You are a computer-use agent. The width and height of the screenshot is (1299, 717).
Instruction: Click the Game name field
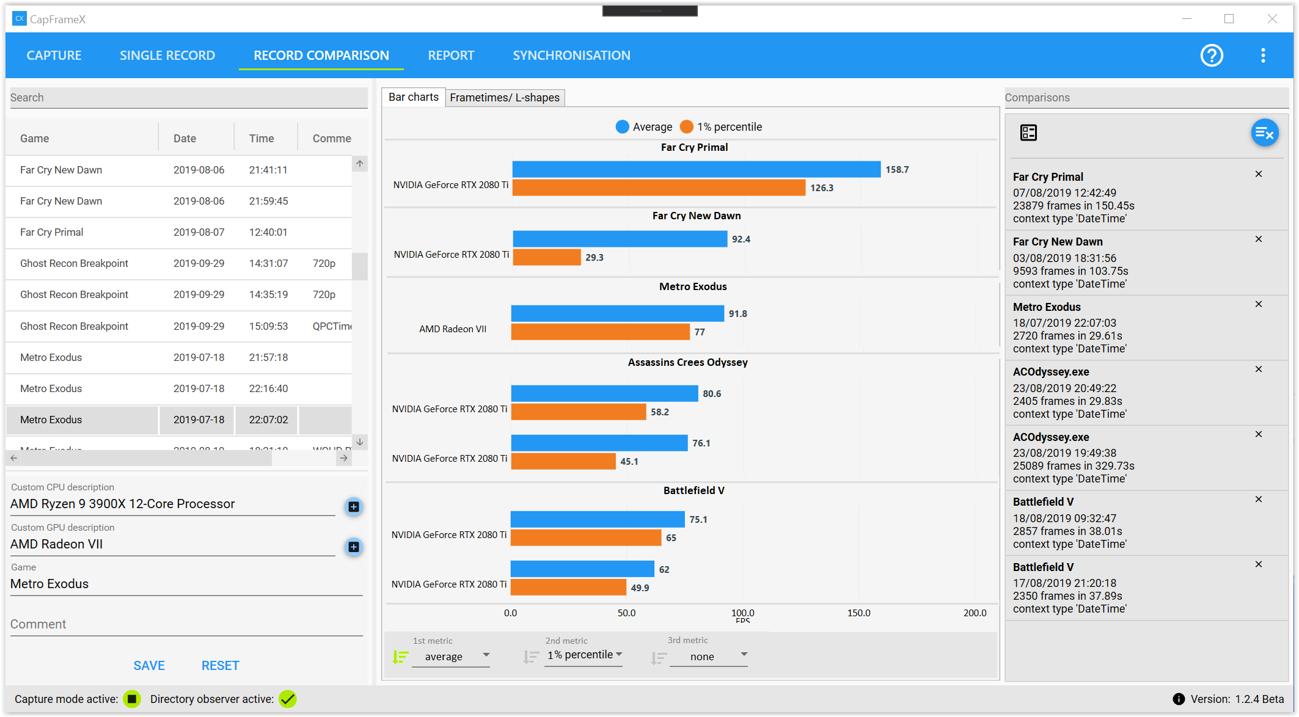[x=186, y=584]
